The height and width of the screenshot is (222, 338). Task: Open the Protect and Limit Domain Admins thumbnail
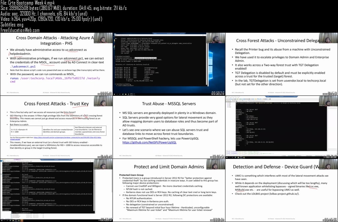169,191
